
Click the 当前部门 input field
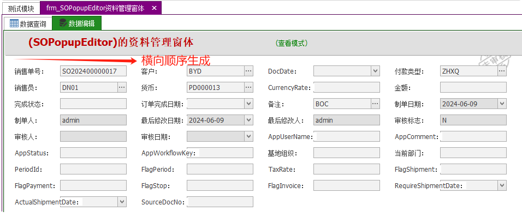[x=473, y=153]
